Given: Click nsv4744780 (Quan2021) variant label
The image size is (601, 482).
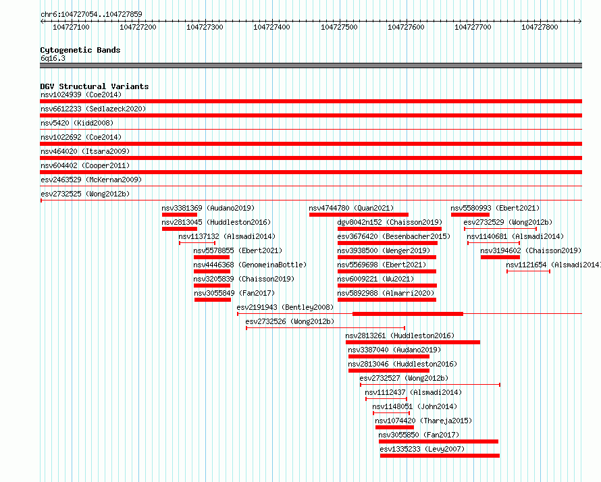Looking at the screenshot, I should pos(351,208).
